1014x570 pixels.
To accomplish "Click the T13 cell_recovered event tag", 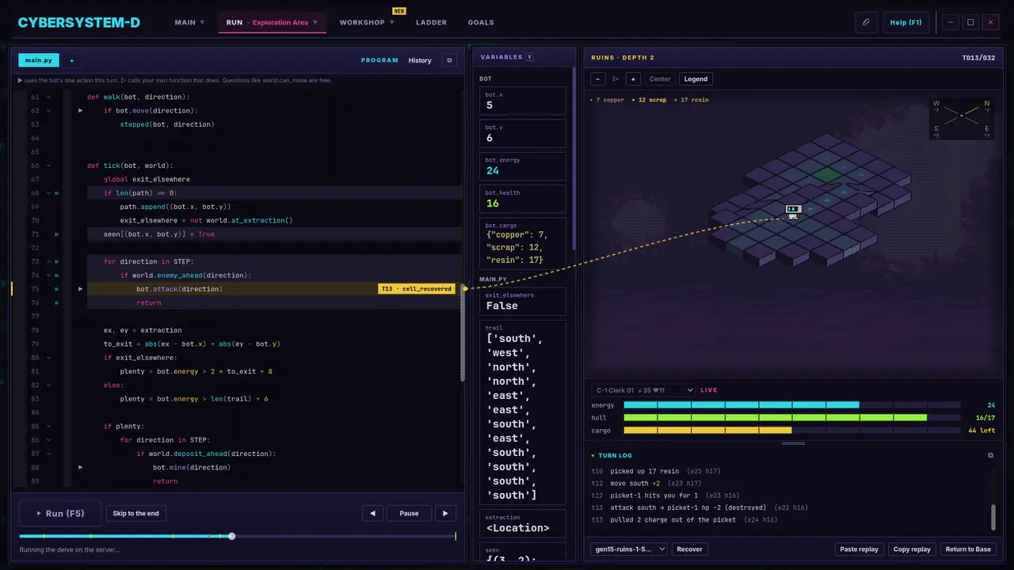I will coord(417,289).
